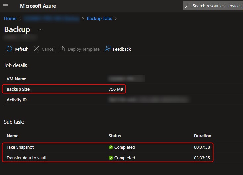Select the Activity ID label

tap(17, 100)
